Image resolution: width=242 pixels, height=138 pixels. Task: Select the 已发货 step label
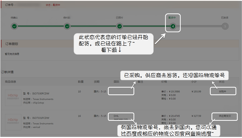[225, 18]
